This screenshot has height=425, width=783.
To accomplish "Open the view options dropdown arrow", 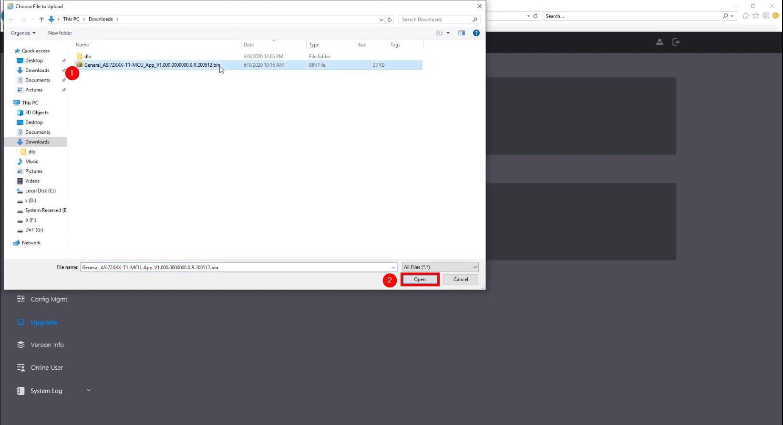I will point(448,33).
